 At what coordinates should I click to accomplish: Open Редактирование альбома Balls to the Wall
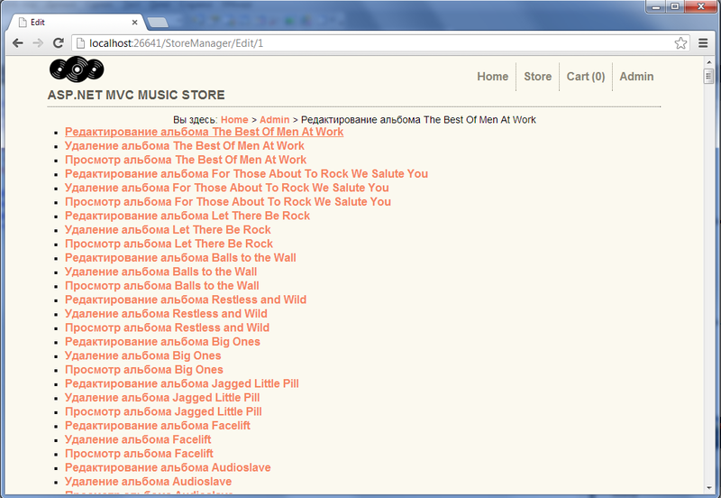(180, 258)
